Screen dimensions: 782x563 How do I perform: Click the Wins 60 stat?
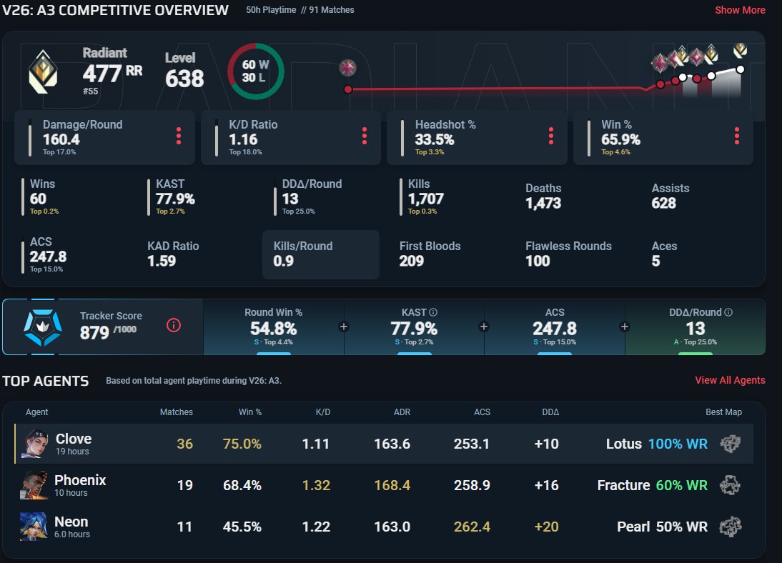[42, 196]
